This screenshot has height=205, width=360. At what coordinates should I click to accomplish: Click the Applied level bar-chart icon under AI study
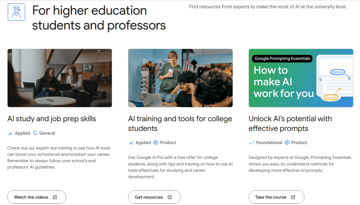coord(10,133)
